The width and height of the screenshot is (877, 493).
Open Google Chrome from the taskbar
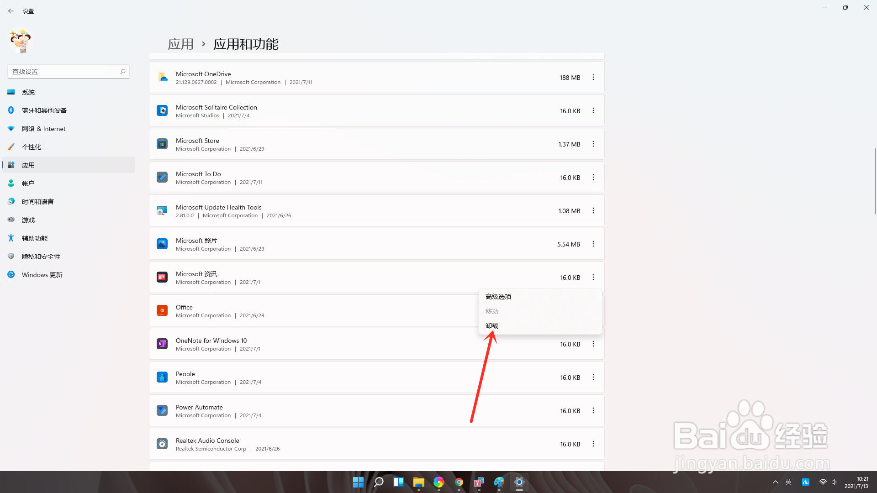pyautogui.click(x=459, y=482)
